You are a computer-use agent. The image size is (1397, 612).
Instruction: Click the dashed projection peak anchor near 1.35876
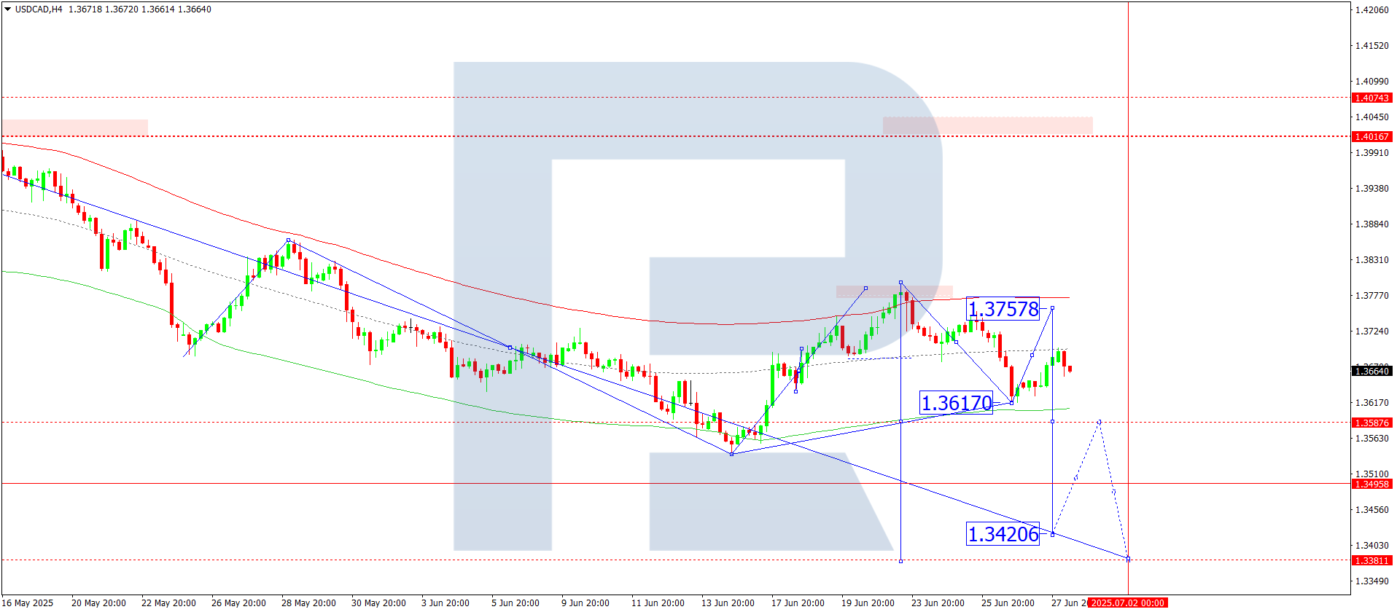click(1099, 421)
